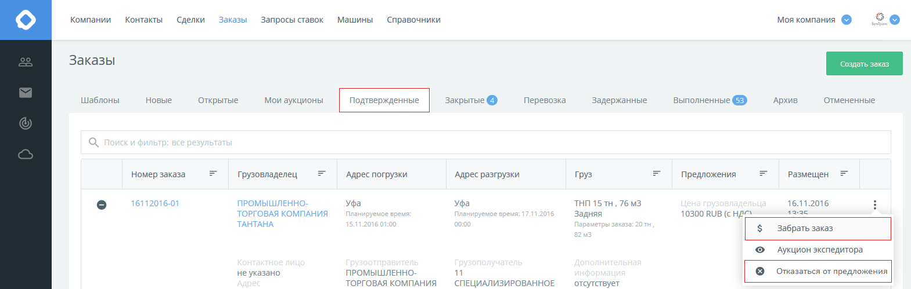This screenshot has height=289, width=911.
Task: Open the ПРОМЫШЛЕННО-ТОРГОВАЯ КОМПАНИЯ ТАНТАНА link
Action: (282, 214)
